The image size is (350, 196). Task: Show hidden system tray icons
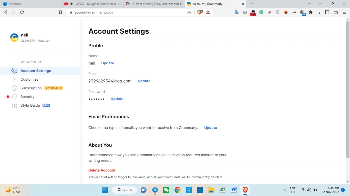[x=284, y=190]
